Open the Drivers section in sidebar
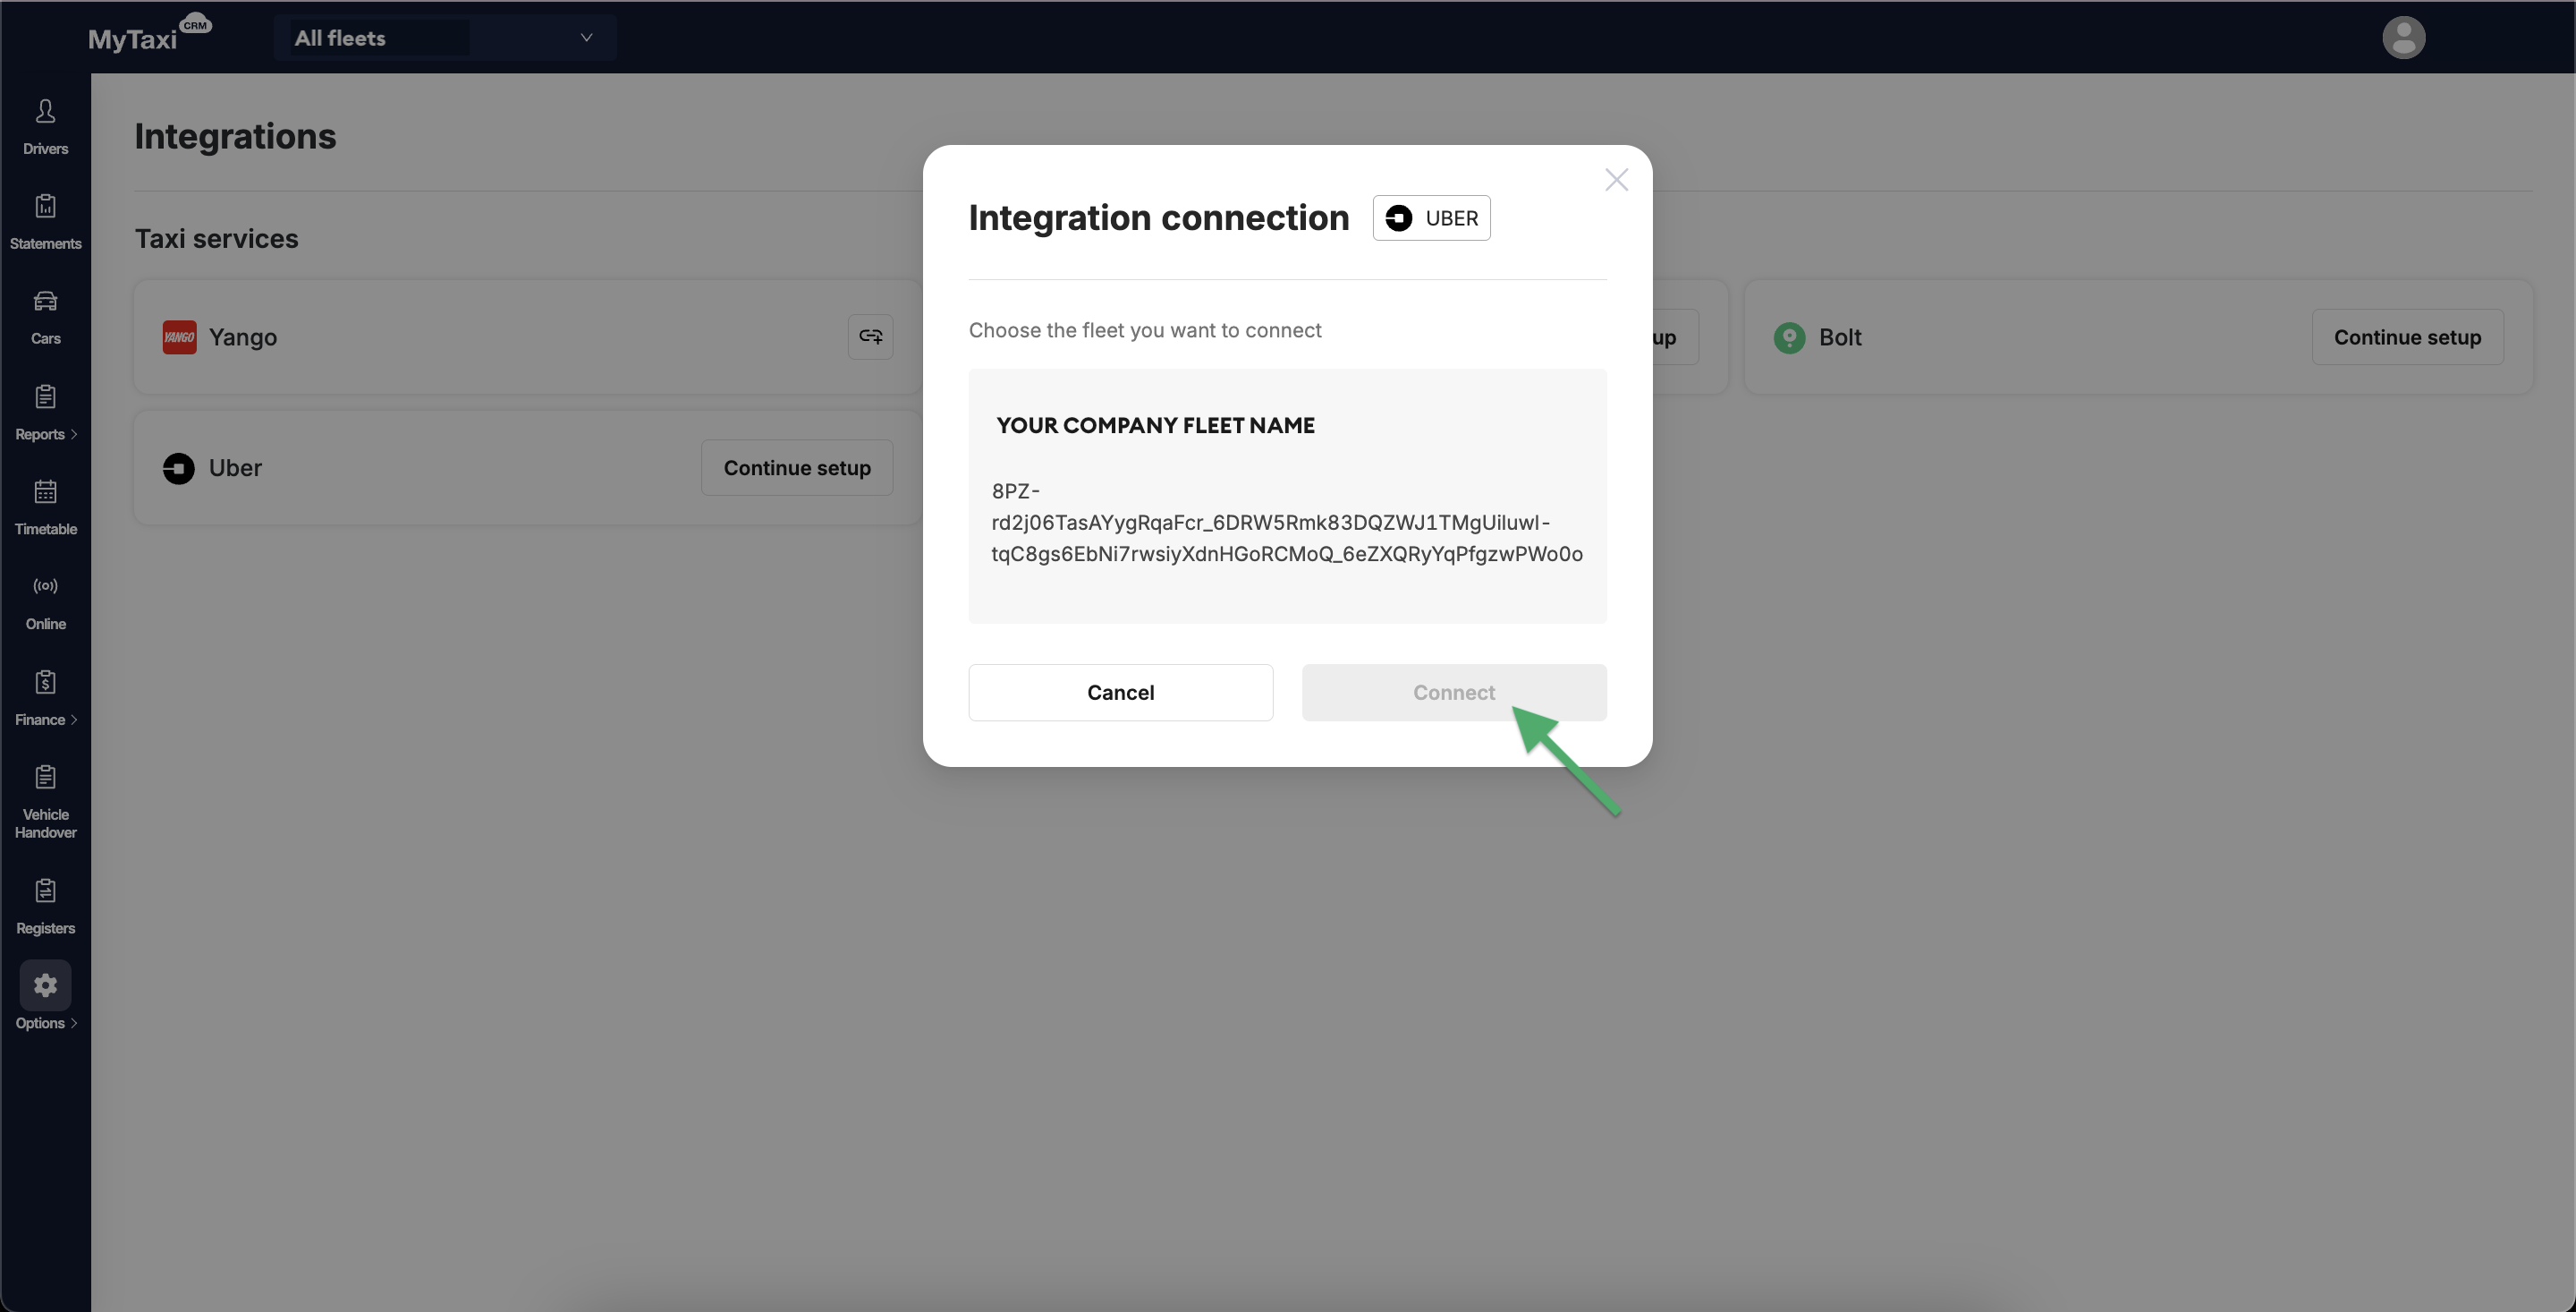The width and height of the screenshot is (2576, 1312). 45,127
